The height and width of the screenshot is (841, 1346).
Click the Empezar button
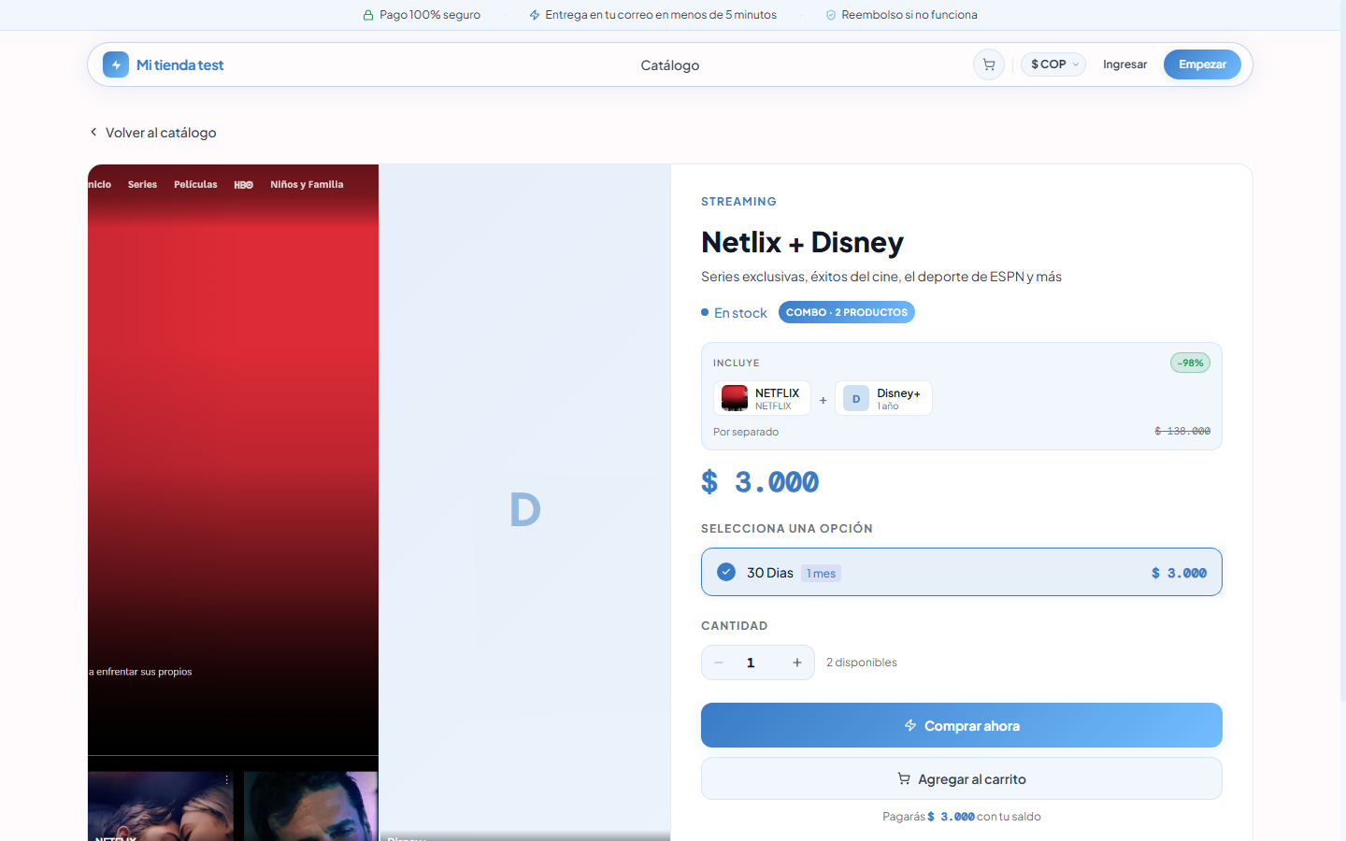point(1202,64)
